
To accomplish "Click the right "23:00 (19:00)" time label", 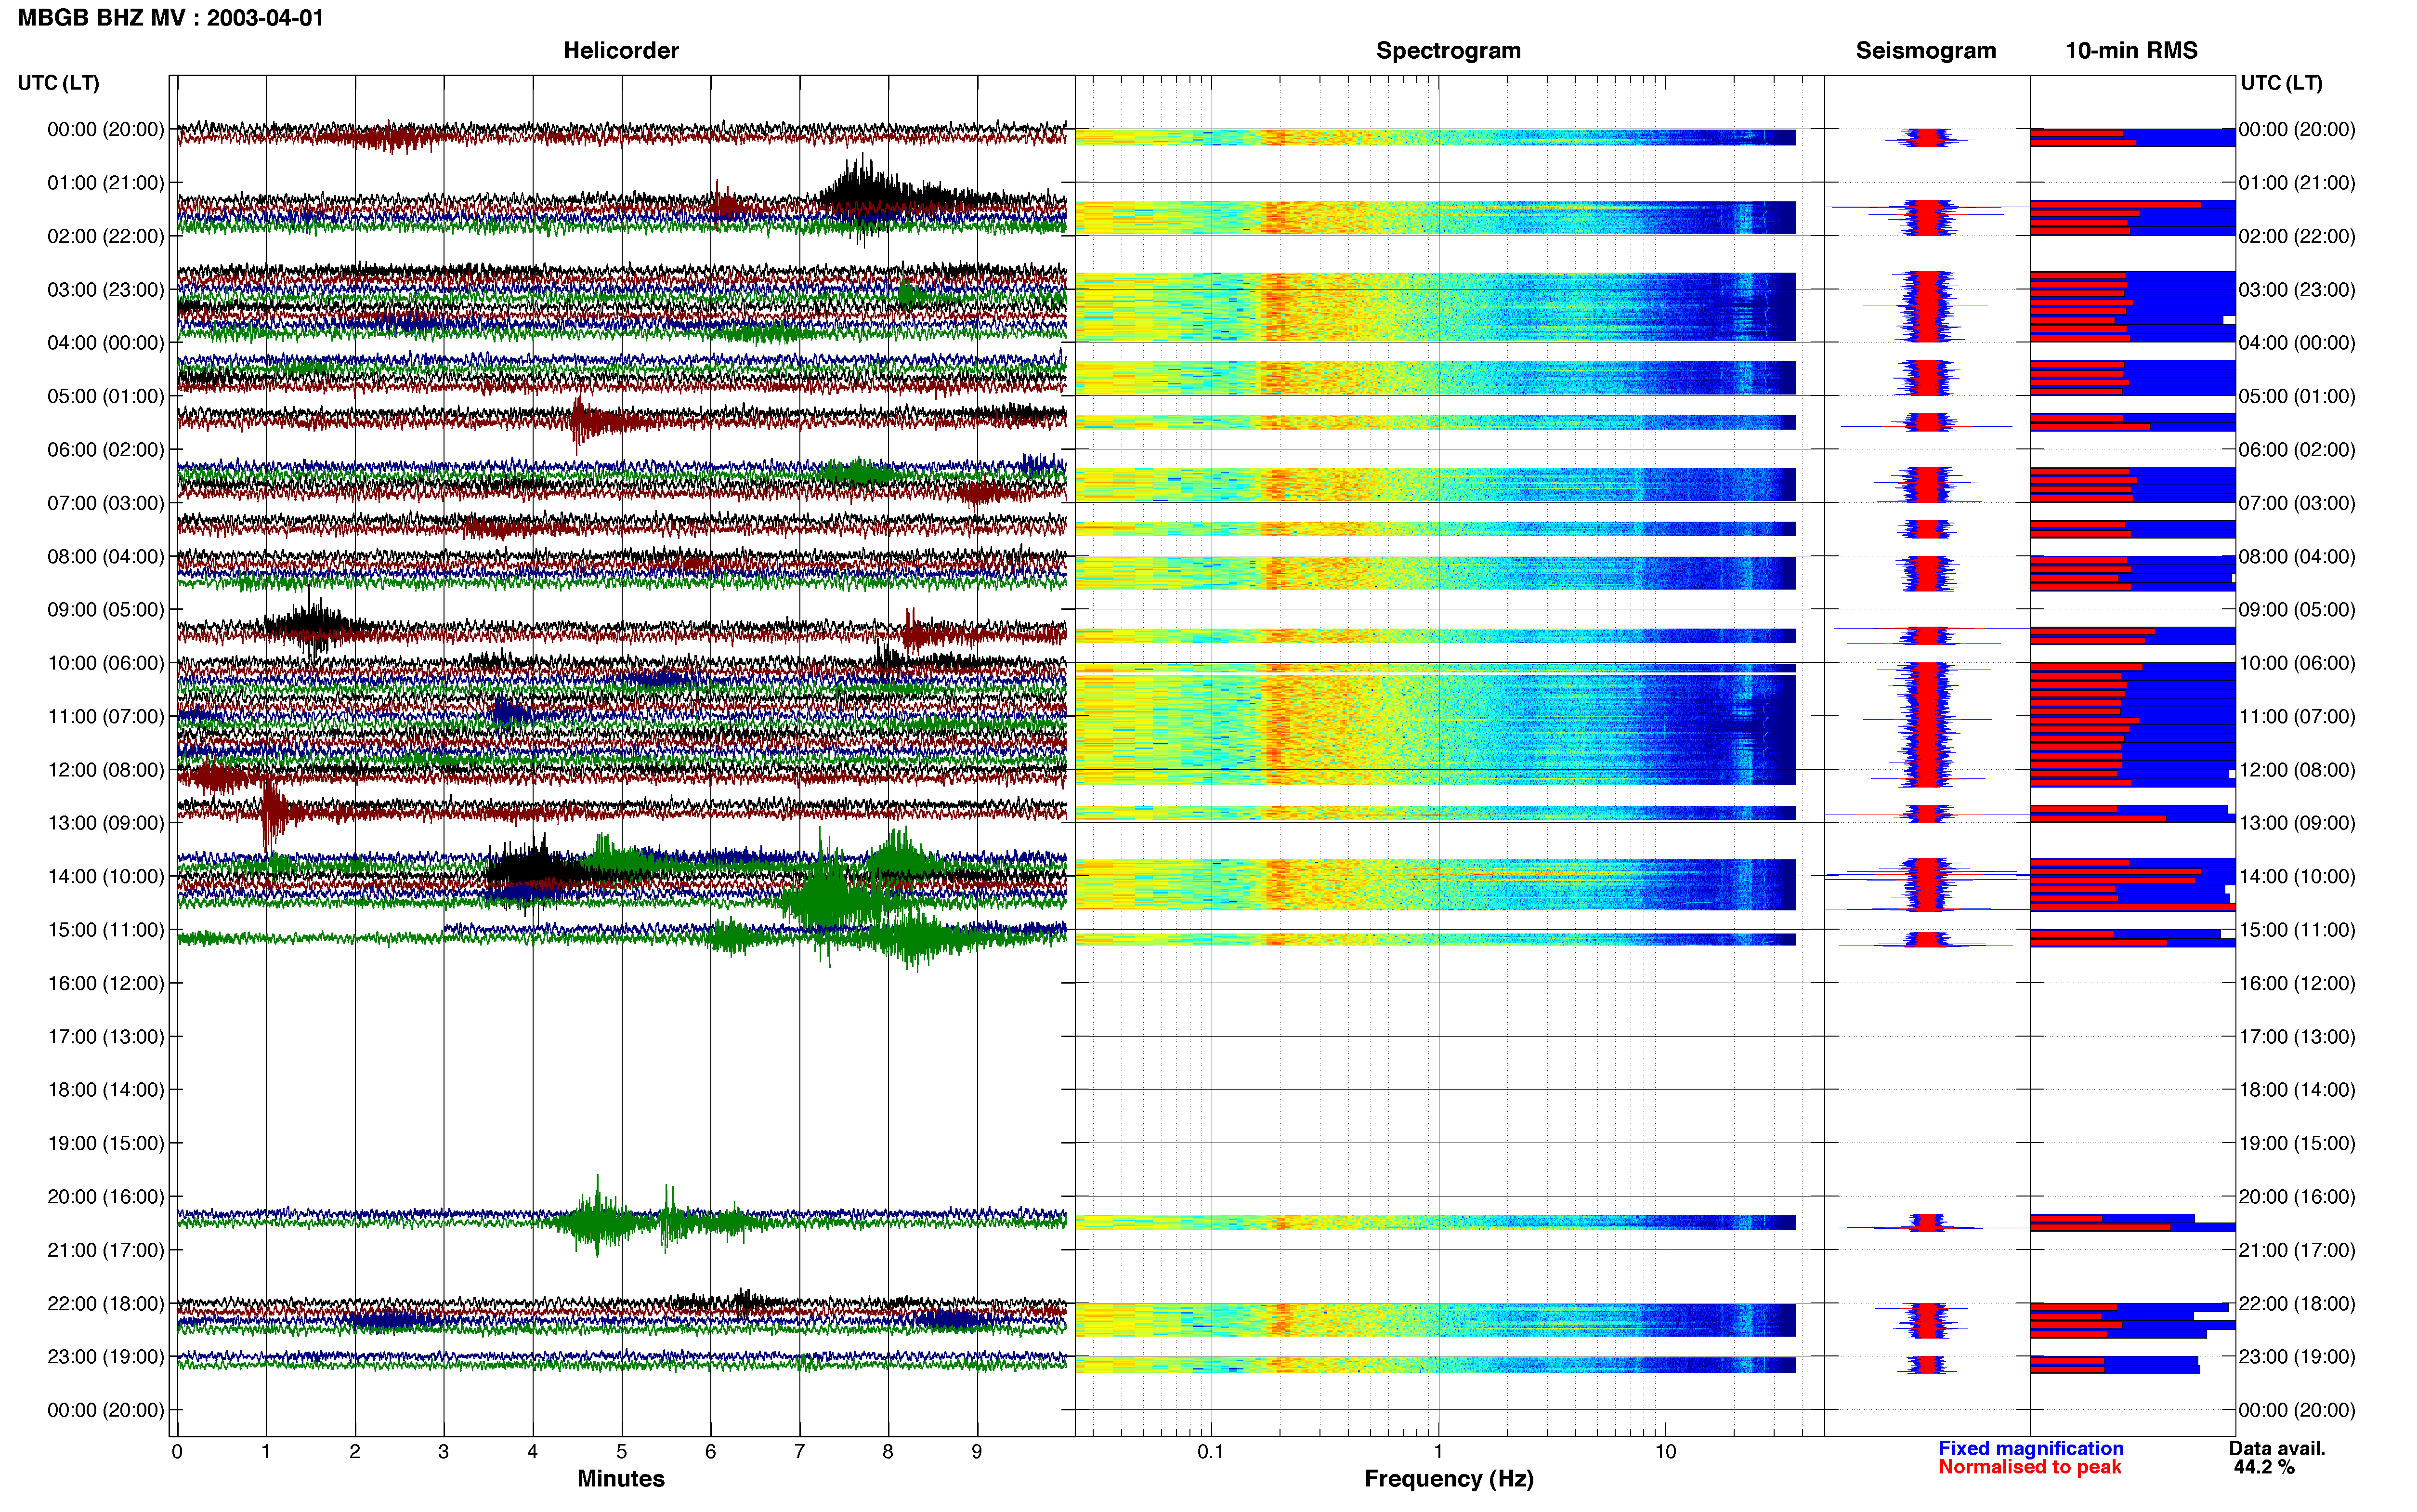I will click(2297, 1357).
